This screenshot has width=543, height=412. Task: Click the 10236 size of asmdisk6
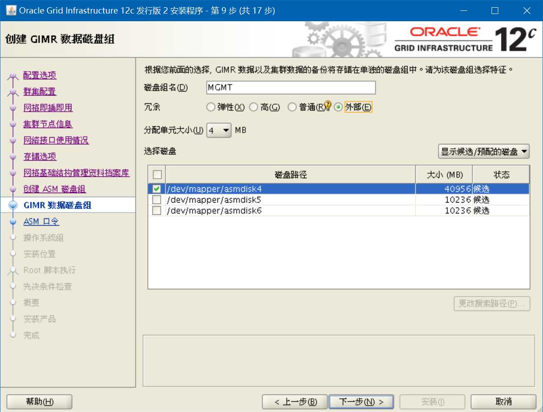444,210
